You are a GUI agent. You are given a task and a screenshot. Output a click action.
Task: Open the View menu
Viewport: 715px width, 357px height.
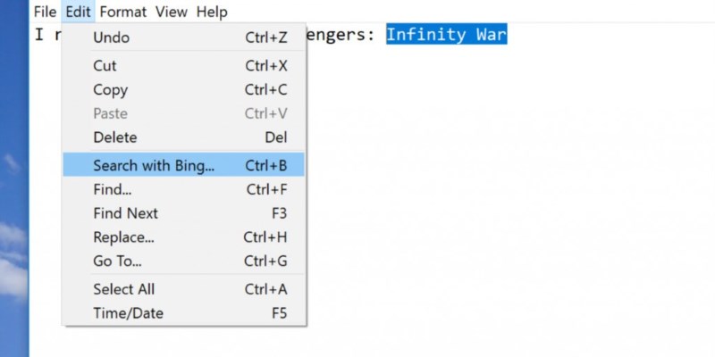172,12
